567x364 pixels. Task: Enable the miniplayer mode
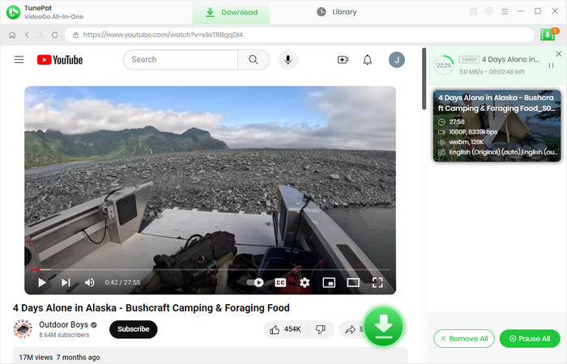(329, 282)
